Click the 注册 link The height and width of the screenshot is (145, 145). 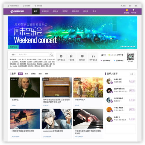tap(136, 6)
